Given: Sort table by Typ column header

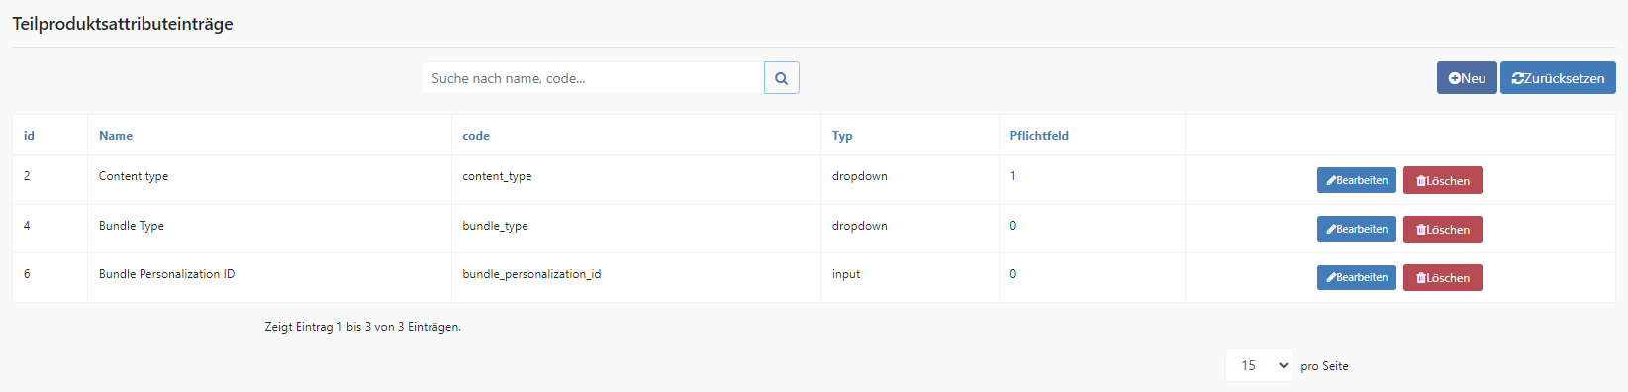Looking at the screenshot, I should coord(842,136).
